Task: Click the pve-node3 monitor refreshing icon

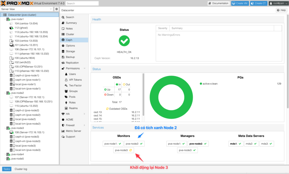Action: pyautogui.click(x=130, y=150)
